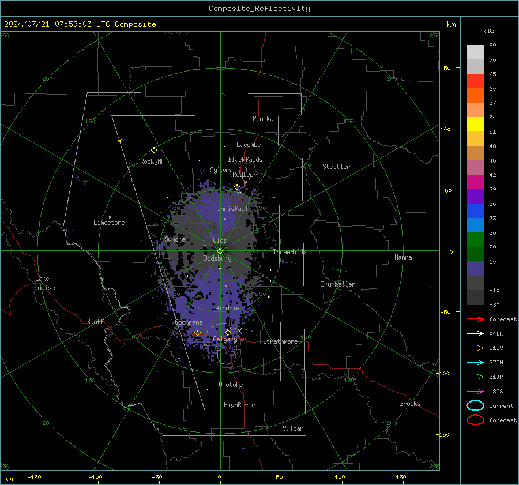Click the cyan current ellipse legend icon
Viewport: 519px width, 485px height.
click(475, 405)
